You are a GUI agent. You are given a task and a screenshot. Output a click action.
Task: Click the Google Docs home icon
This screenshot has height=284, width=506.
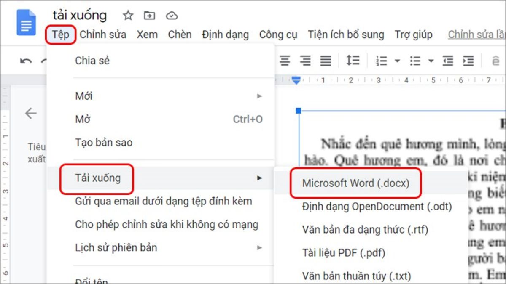coord(26,22)
